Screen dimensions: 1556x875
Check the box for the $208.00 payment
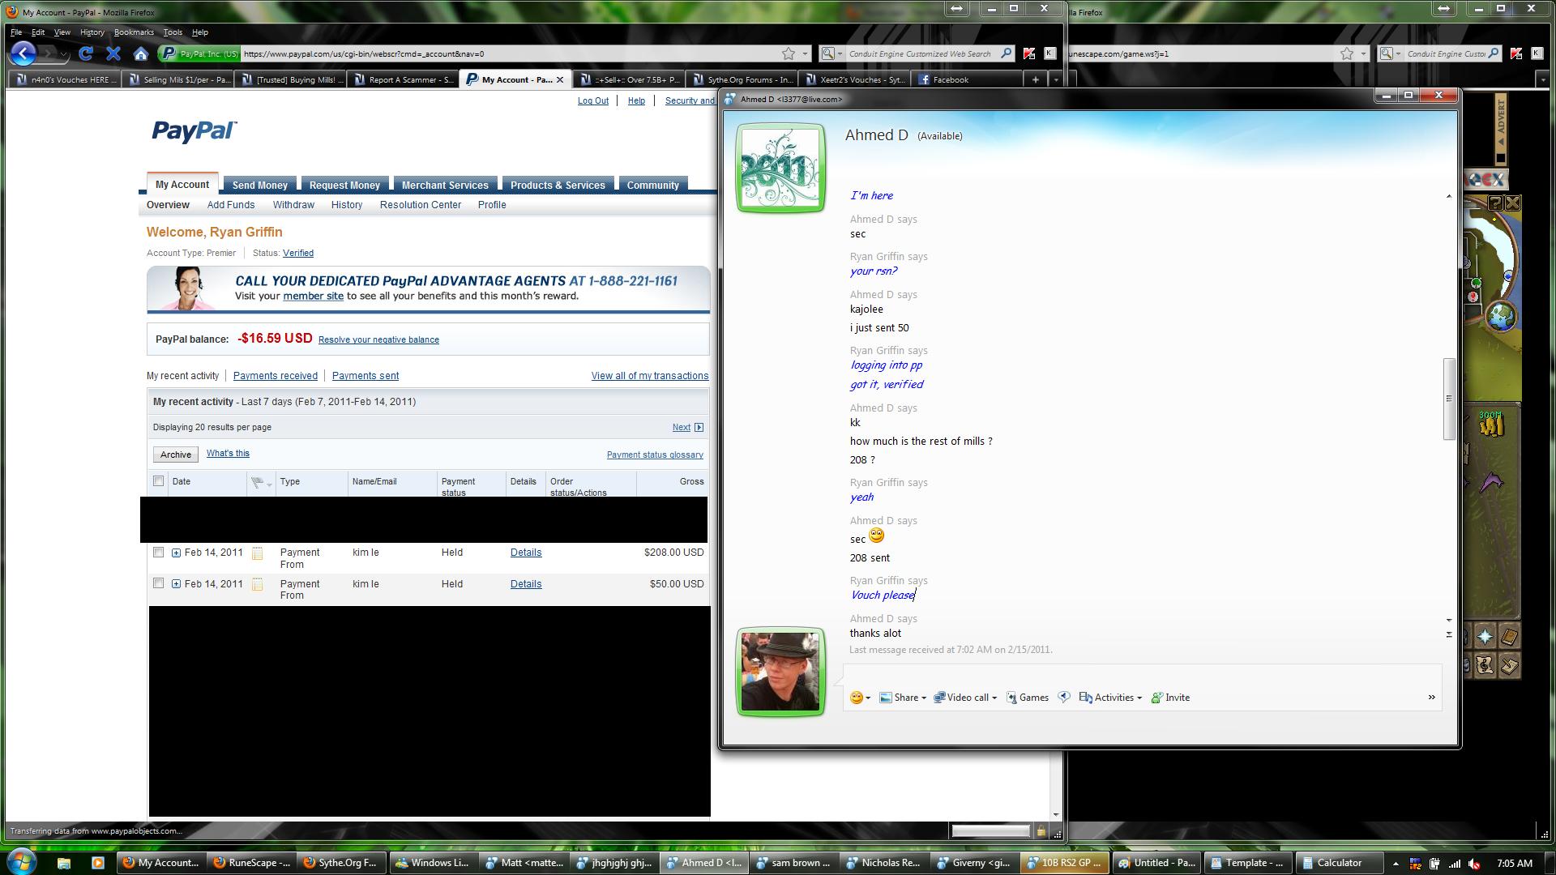(x=158, y=553)
